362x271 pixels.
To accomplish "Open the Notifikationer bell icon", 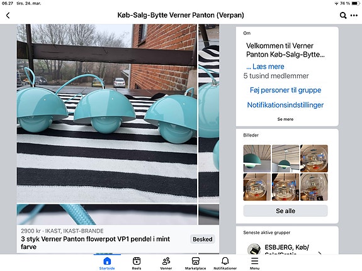I will [225, 263].
